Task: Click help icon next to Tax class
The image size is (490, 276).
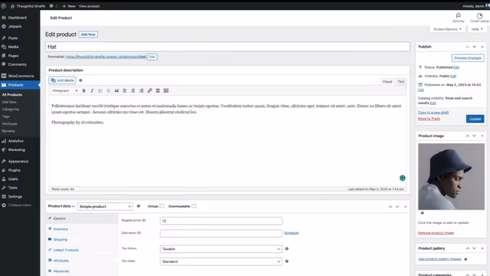Action: [287, 261]
